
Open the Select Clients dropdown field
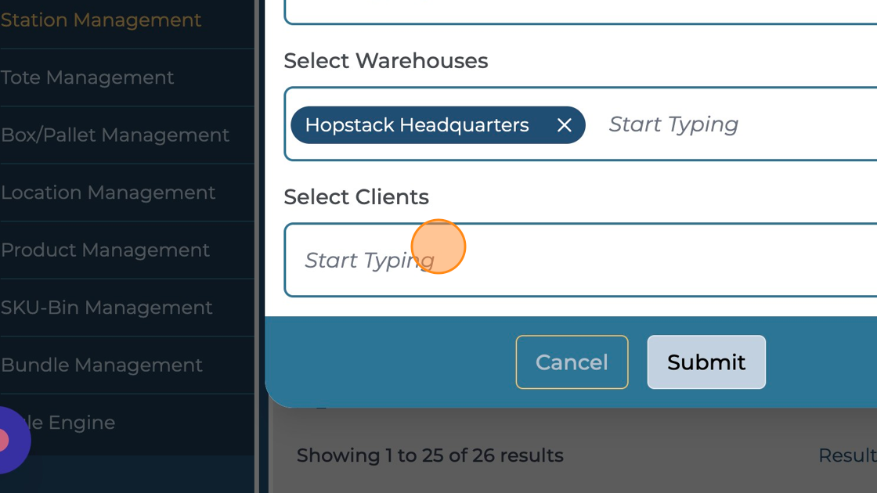[579, 260]
